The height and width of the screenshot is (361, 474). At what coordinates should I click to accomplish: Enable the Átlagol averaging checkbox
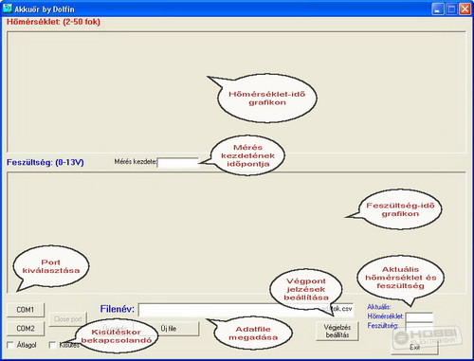click(x=10, y=345)
